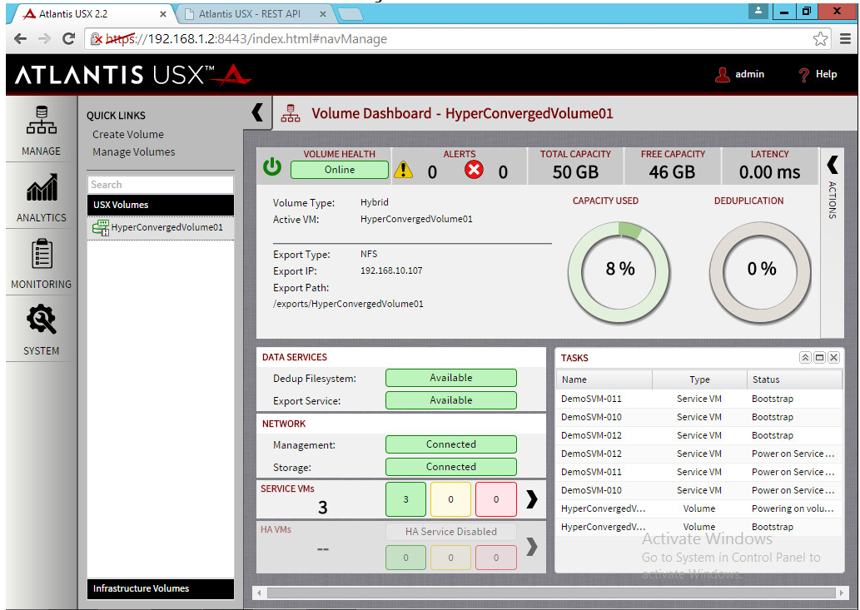Click the Deduplication 0% gauge
This screenshot has height=610, width=860.
[x=761, y=272]
